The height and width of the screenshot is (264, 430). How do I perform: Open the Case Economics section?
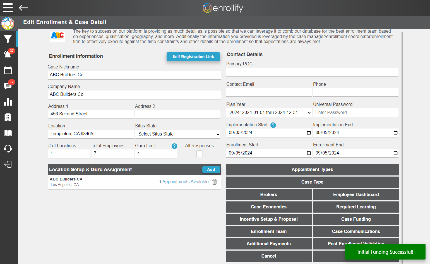click(269, 207)
